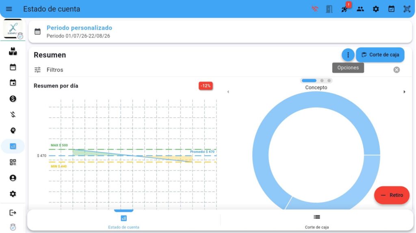Select the second carousel page dot
Image resolution: width=416 pixels, height=233 pixels.
point(322,81)
